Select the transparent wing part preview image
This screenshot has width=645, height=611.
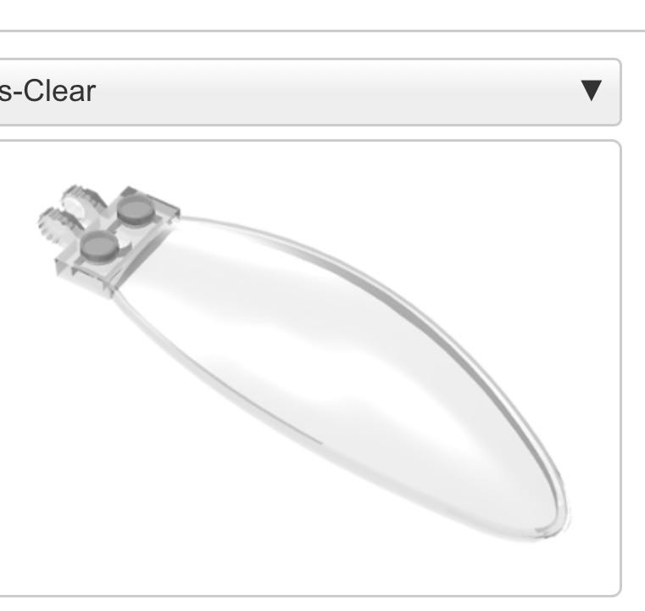pos(303,362)
